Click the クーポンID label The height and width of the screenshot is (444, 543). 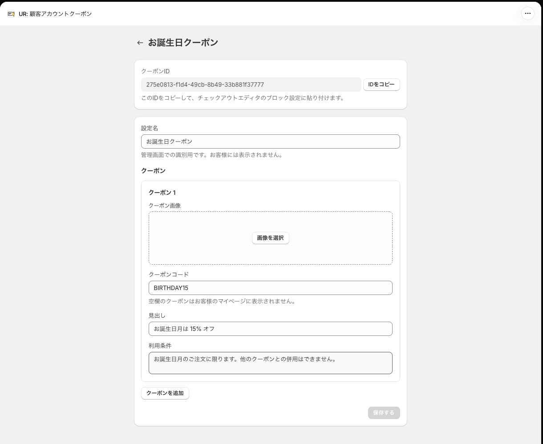point(155,71)
